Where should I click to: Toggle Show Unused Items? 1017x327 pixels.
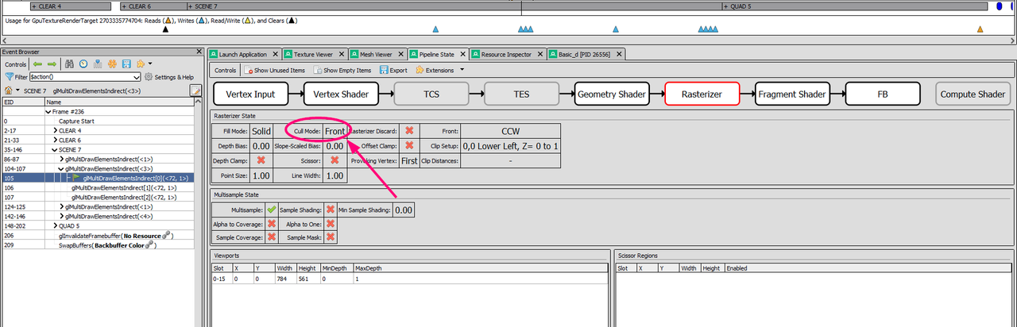pyautogui.click(x=274, y=70)
